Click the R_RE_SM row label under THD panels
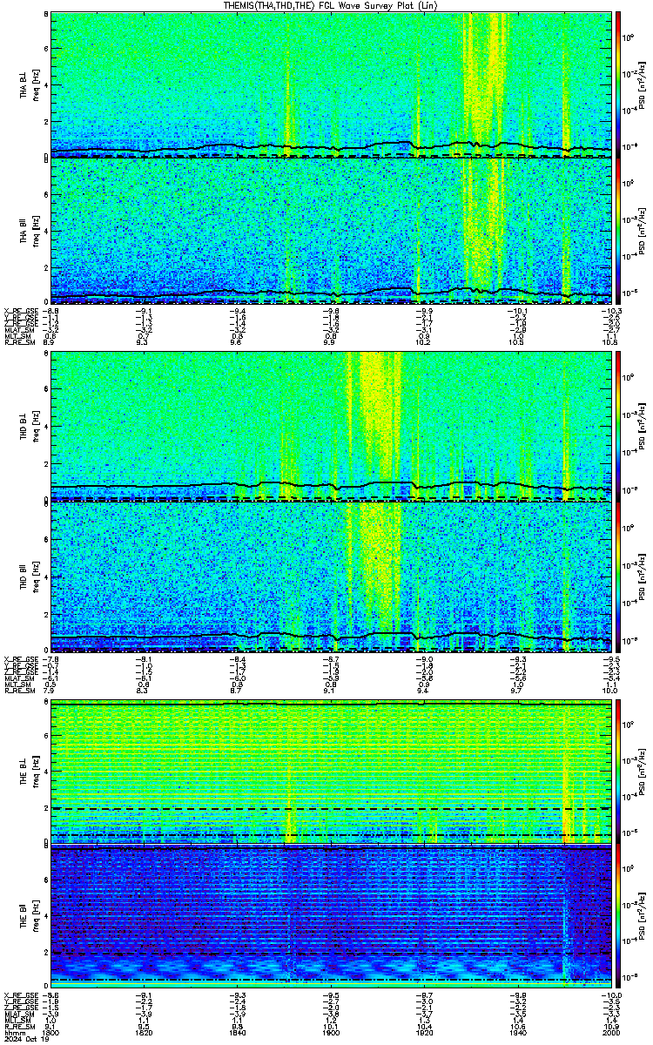653x1045 pixels. [x=19, y=691]
